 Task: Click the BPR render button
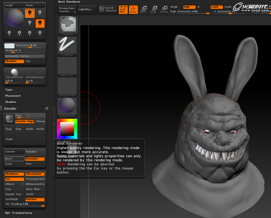click(x=9, y=119)
